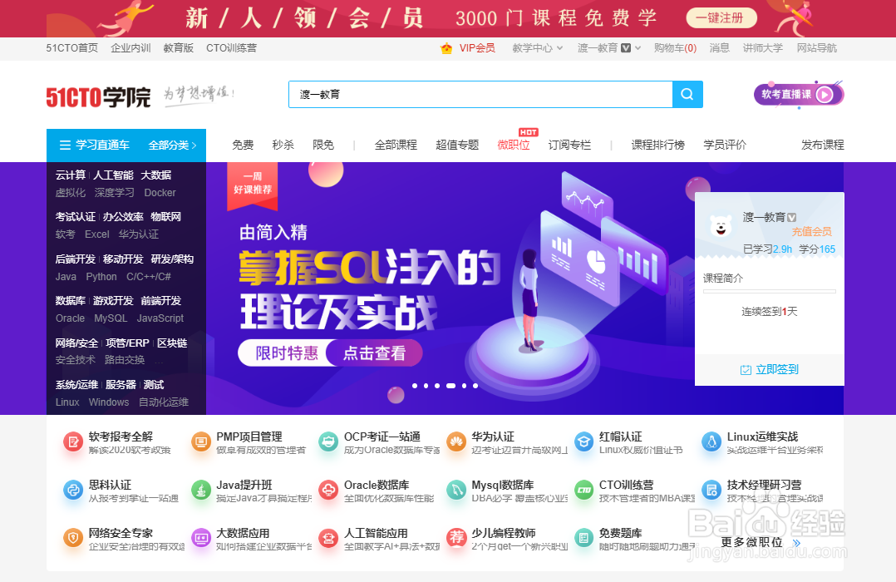
Task: Open the 红帽认证 icon
Action: click(584, 442)
